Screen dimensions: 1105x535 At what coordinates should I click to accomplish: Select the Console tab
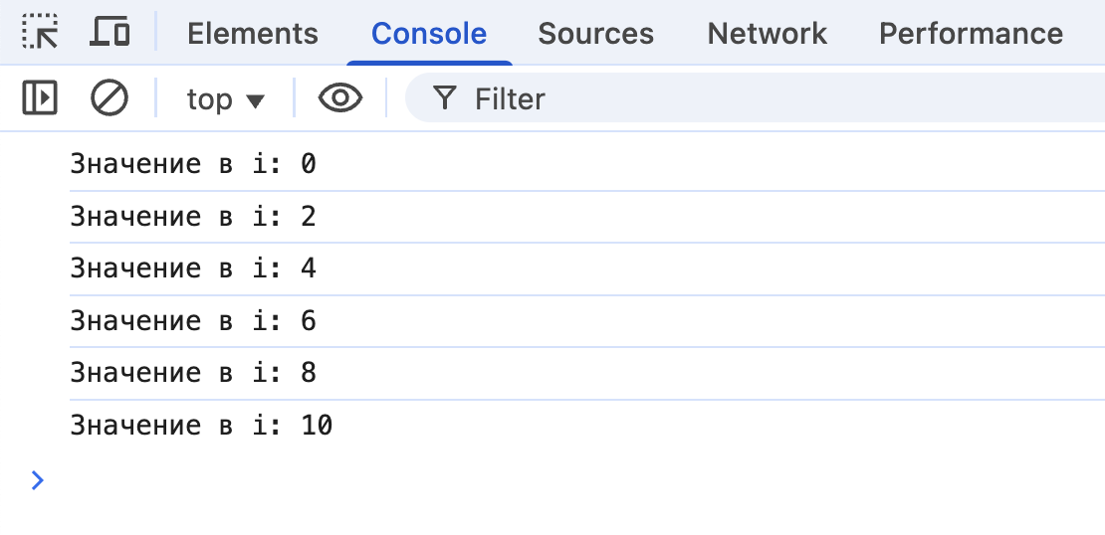pyautogui.click(x=429, y=34)
